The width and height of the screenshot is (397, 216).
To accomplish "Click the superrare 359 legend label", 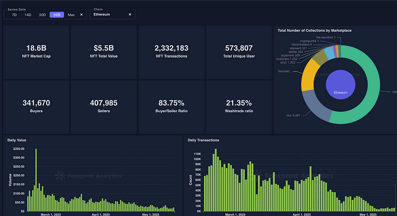I will (290, 56).
